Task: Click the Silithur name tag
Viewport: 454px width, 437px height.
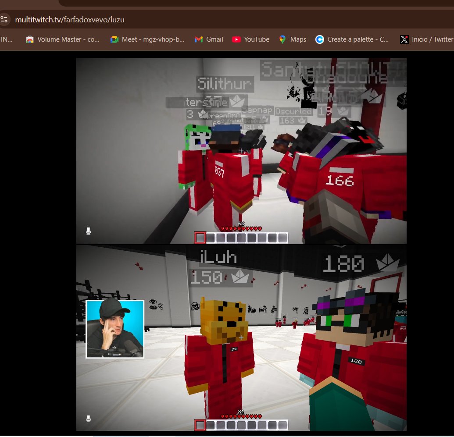Action: (x=225, y=84)
